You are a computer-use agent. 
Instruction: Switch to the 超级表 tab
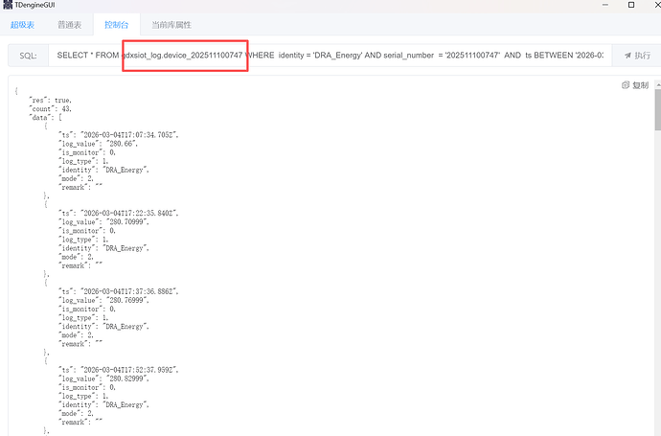22,23
